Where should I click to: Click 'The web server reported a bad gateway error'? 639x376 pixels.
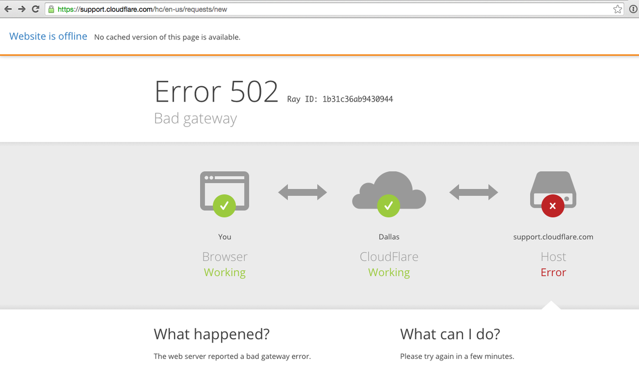(232, 356)
